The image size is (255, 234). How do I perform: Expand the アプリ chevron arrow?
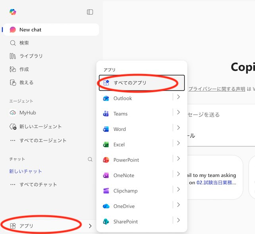[90, 226]
